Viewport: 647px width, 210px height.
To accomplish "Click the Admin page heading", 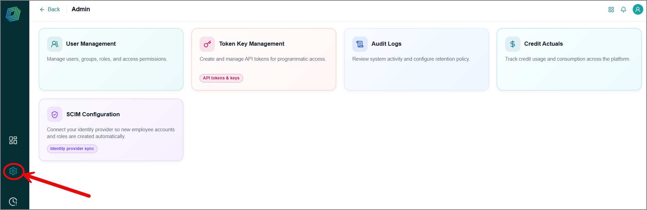I will point(81,9).
